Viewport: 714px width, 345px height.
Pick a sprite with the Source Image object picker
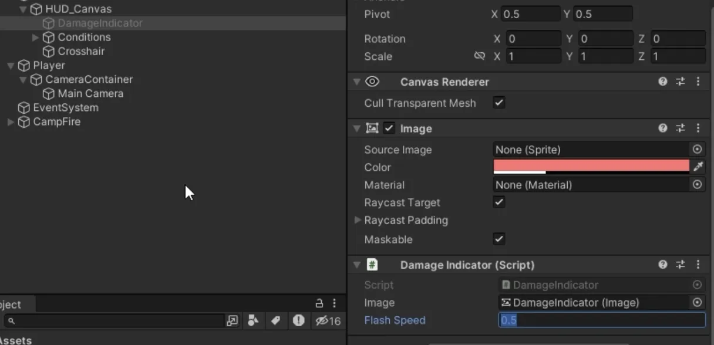pos(697,150)
